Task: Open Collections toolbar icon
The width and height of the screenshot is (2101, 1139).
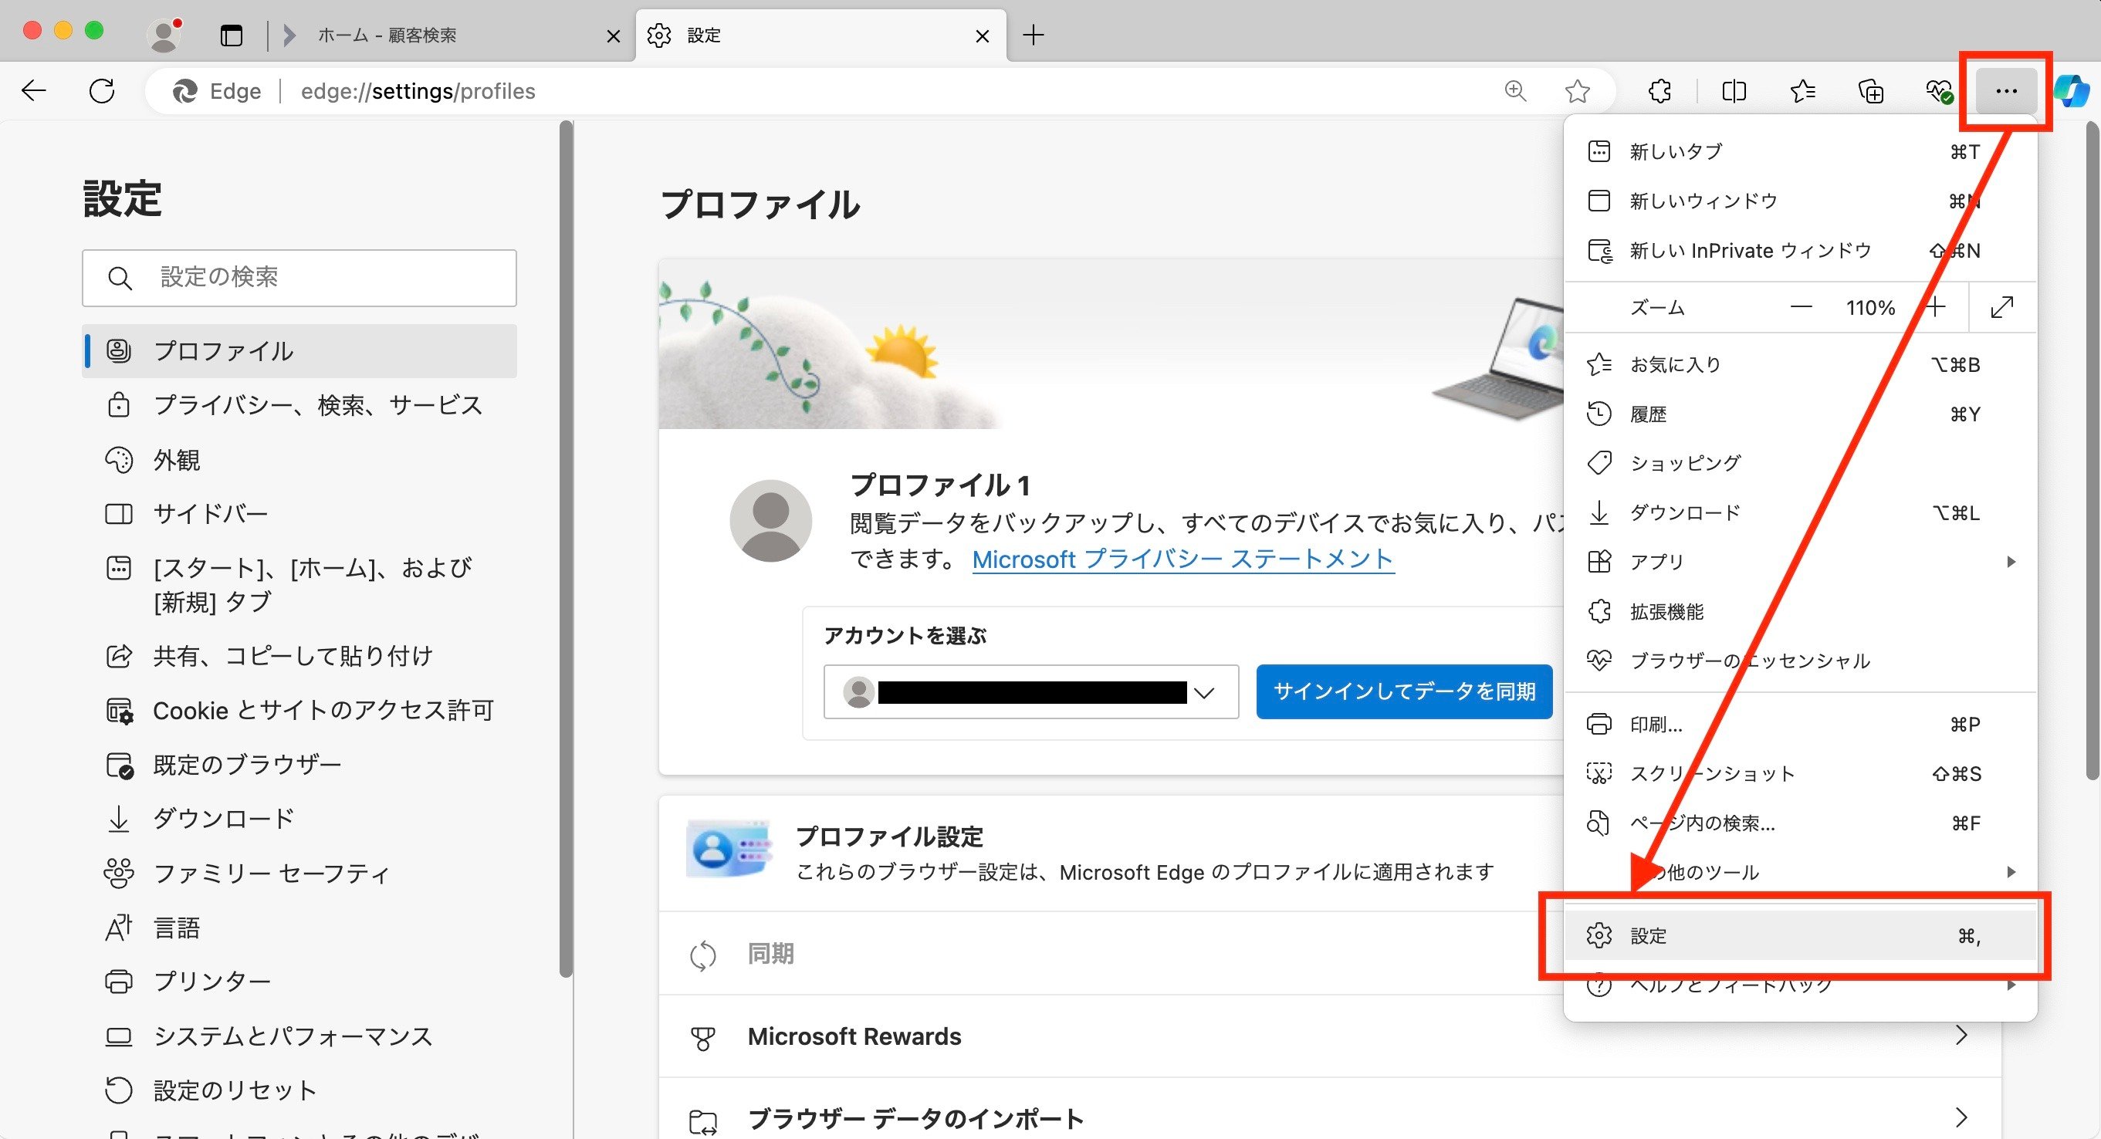Action: [x=1870, y=90]
